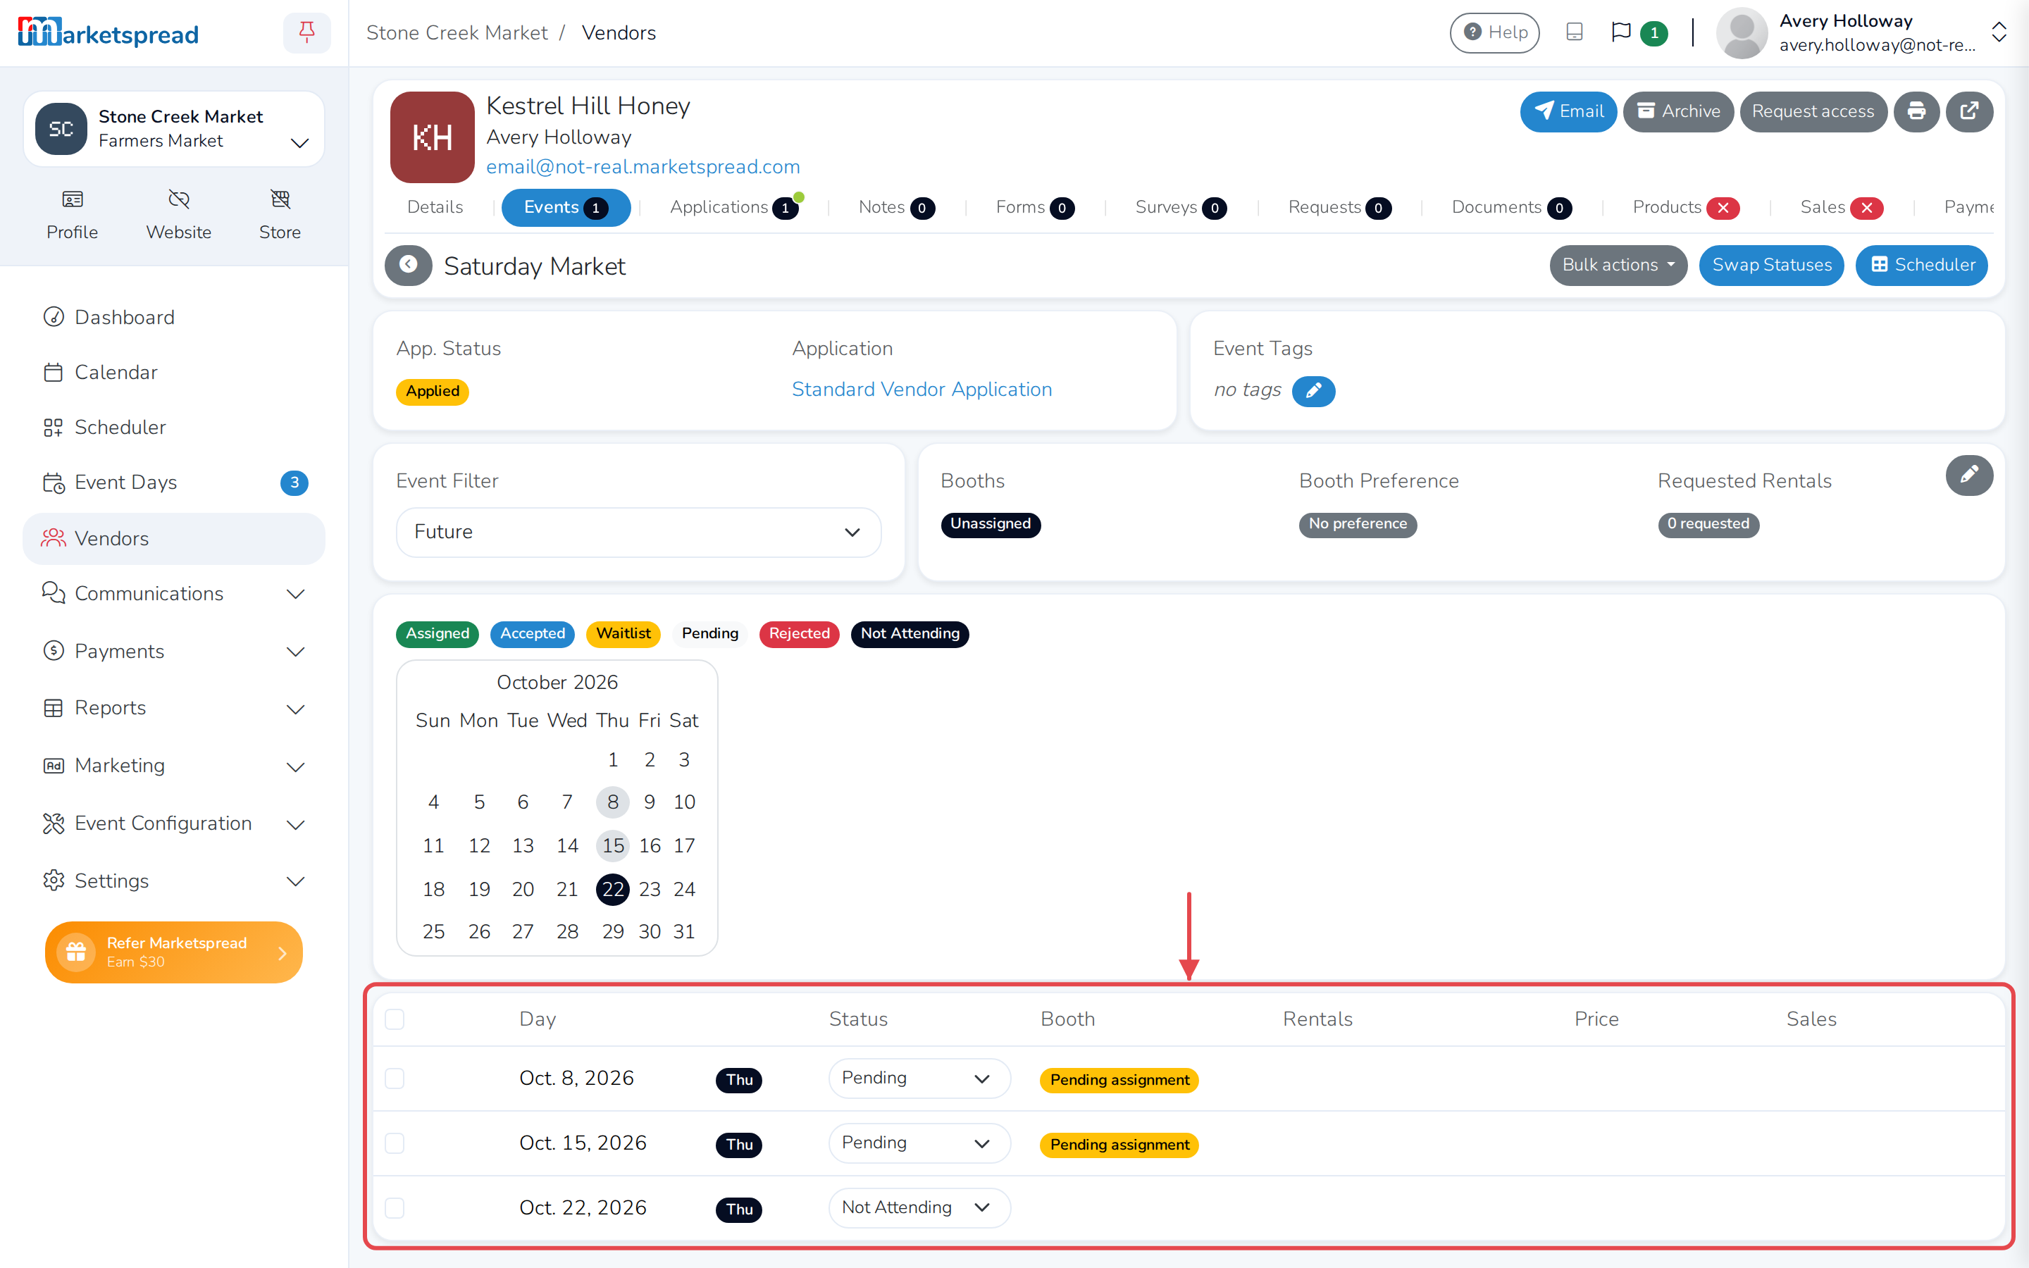The image size is (2029, 1268).
Task: Open the Event Filter Future dropdown
Action: [x=638, y=532]
